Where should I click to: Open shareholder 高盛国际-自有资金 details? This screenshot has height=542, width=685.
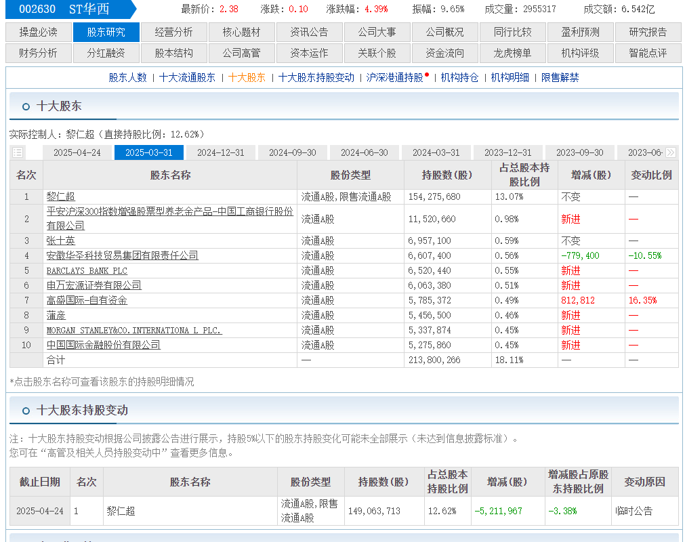pos(87,301)
